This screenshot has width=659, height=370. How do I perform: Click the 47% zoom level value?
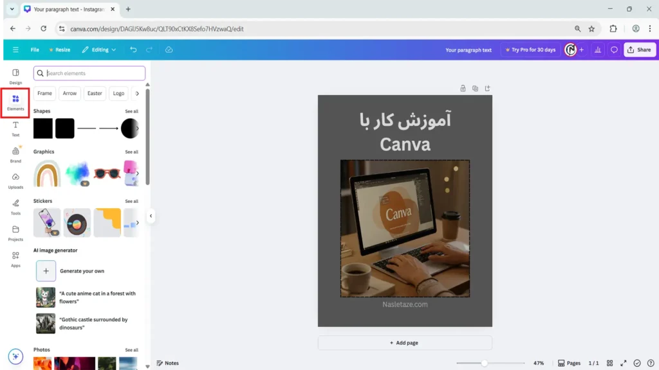click(x=539, y=363)
